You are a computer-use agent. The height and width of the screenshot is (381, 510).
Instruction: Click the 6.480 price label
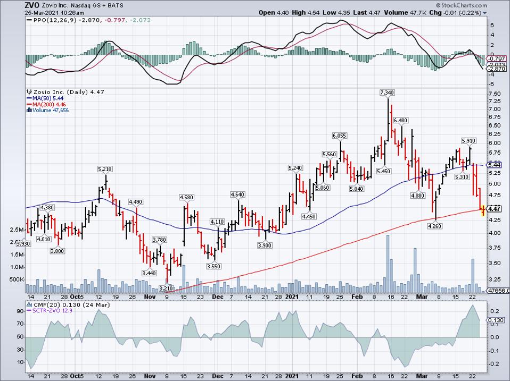[x=400, y=121]
